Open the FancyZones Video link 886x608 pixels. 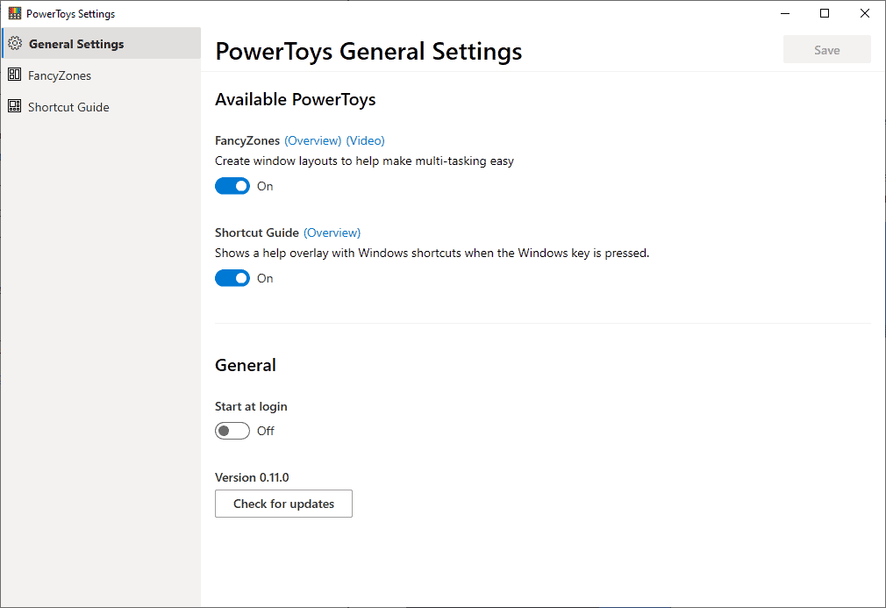(x=365, y=139)
